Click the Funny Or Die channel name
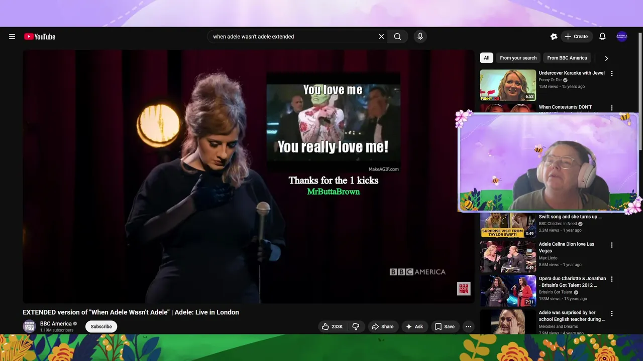This screenshot has height=361, width=643. point(551,80)
